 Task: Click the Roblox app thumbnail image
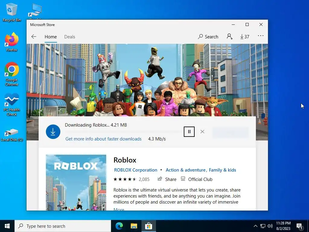pyautogui.click(x=76, y=182)
